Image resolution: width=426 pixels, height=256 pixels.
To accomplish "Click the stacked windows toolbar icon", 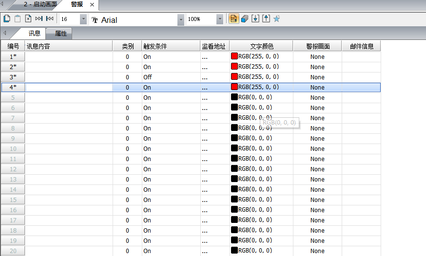I will [245, 19].
